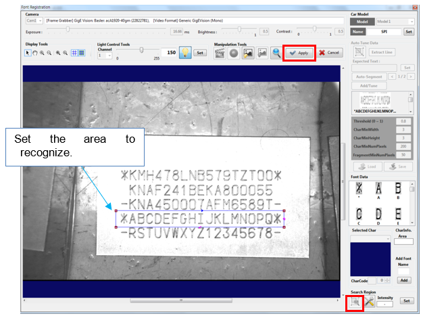The height and width of the screenshot is (318, 423).
Task: Select the hand pan tool
Action: point(35,53)
